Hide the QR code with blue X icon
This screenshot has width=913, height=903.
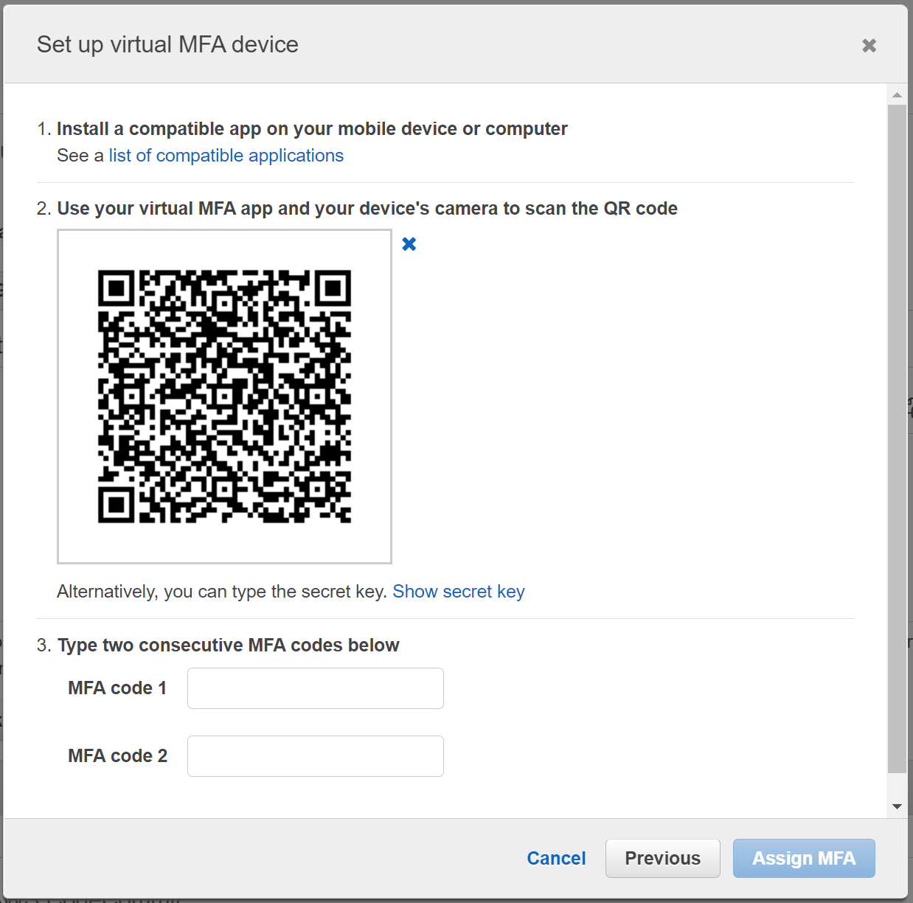409,244
